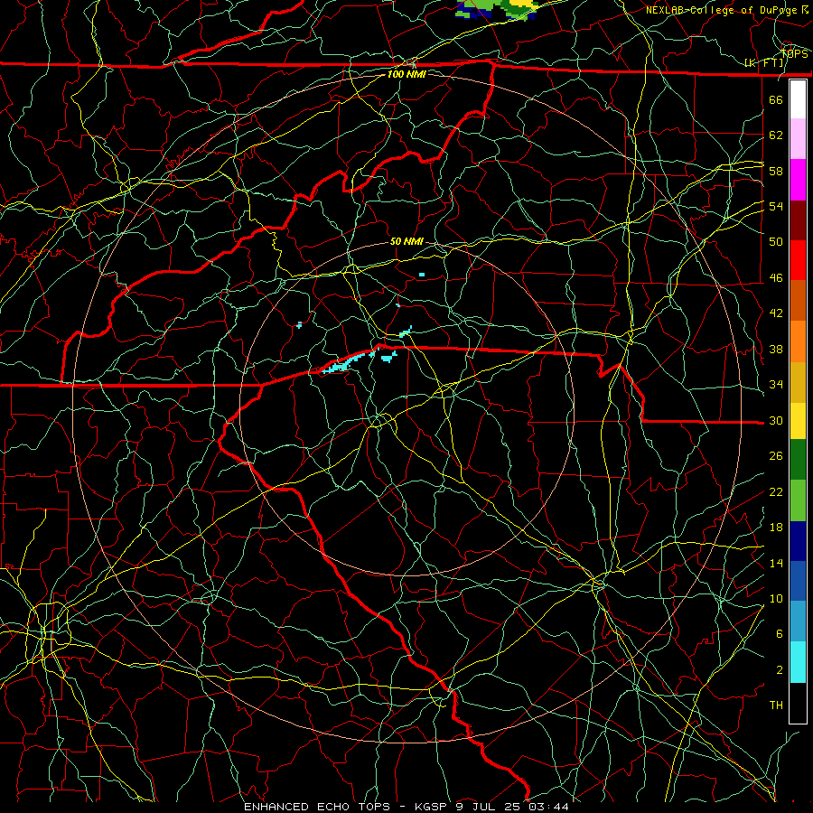Click the 6 label on the scale
This screenshot has height=813, width=813.
coord(779,633)
